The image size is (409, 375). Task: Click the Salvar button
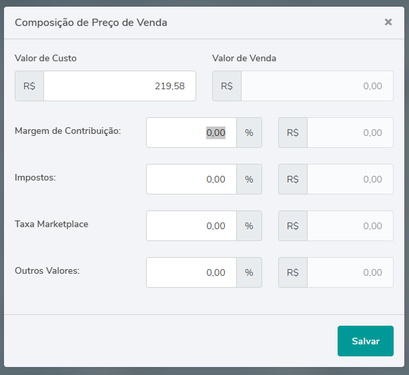point(365,341)
